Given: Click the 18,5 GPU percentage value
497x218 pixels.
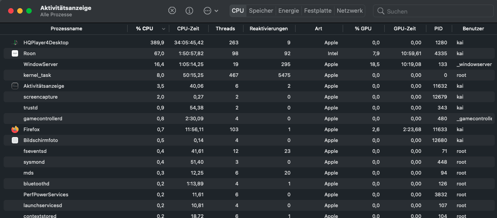Looking at the screenshot, I should click(375, 64).
